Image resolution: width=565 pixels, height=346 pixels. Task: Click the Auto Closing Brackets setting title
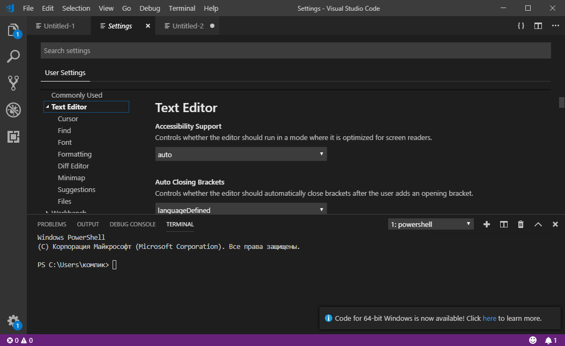pos(190,182)
